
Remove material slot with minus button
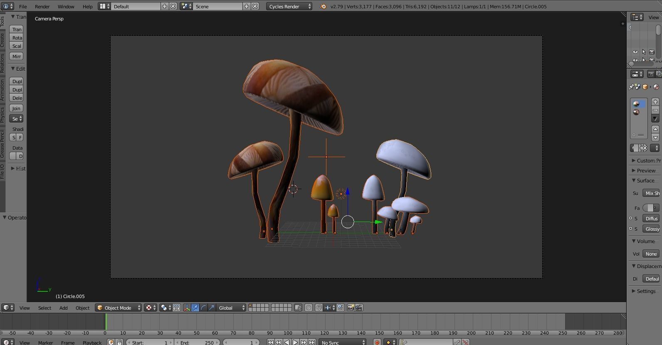pos(655,110)
